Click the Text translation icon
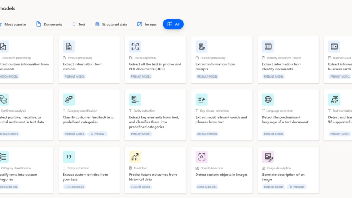This screenshot has width=352, height=198. [x=334, y=100]
